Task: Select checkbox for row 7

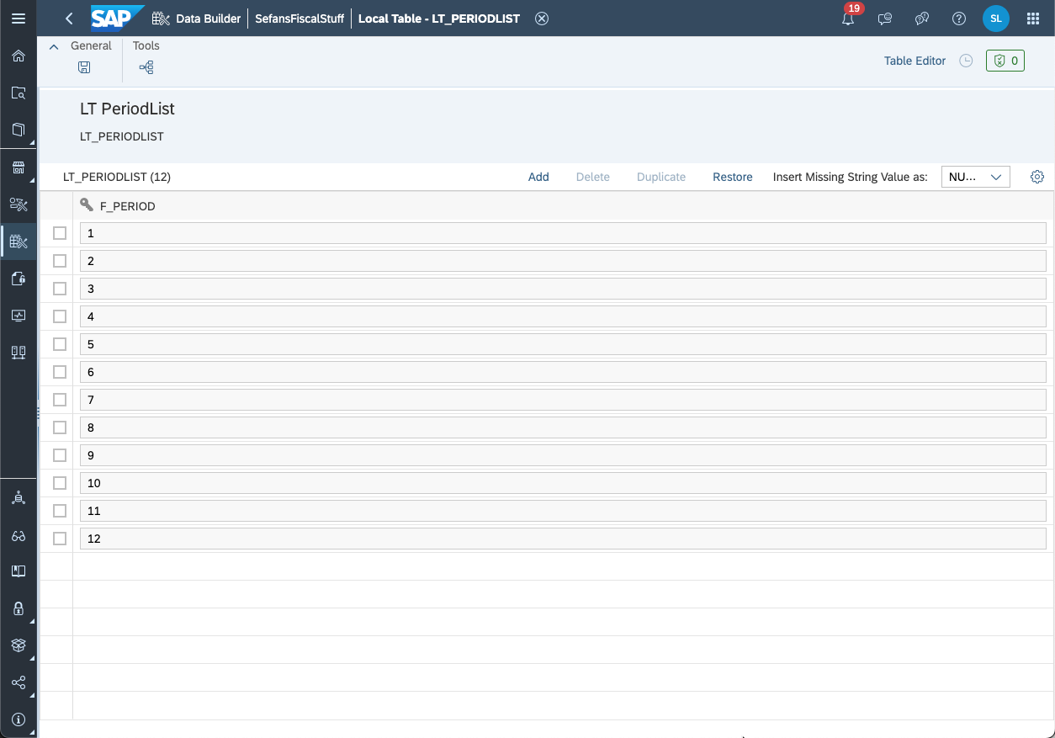Action: (x=60, y=400)
